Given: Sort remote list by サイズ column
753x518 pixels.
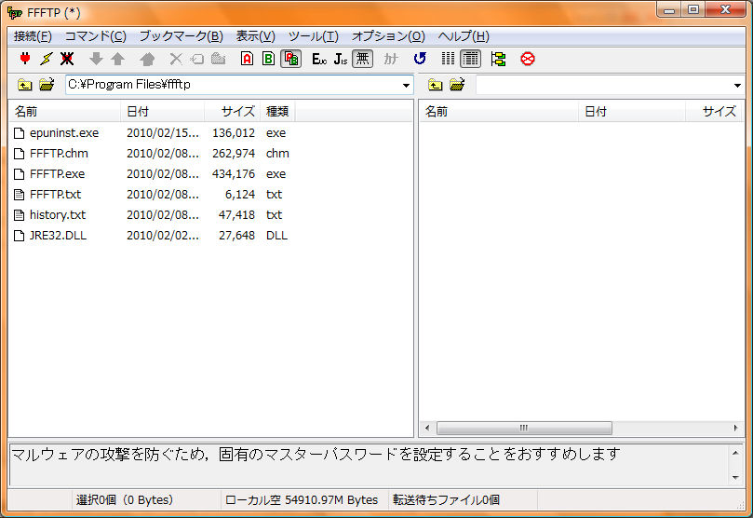Looking at the screenshot, I should (714, 112).
